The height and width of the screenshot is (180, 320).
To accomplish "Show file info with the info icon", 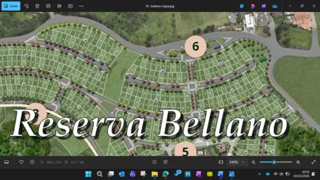I will point(32,162).
